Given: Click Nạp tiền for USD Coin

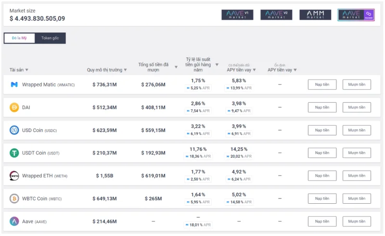Looking at the screenshot, I should point(322,131).
